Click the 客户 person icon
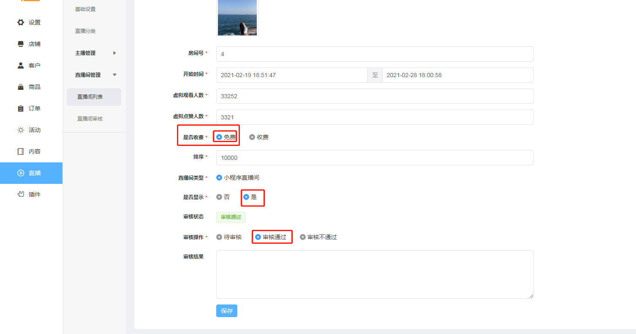The width and height of the screenshot is (636, 334). (x=21, y=65)
